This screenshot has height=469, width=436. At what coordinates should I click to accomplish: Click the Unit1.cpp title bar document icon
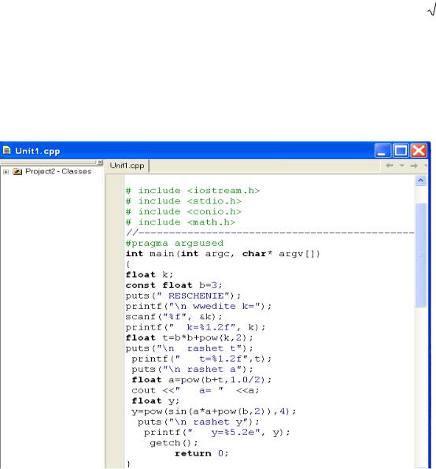click(x=6, y=150)
